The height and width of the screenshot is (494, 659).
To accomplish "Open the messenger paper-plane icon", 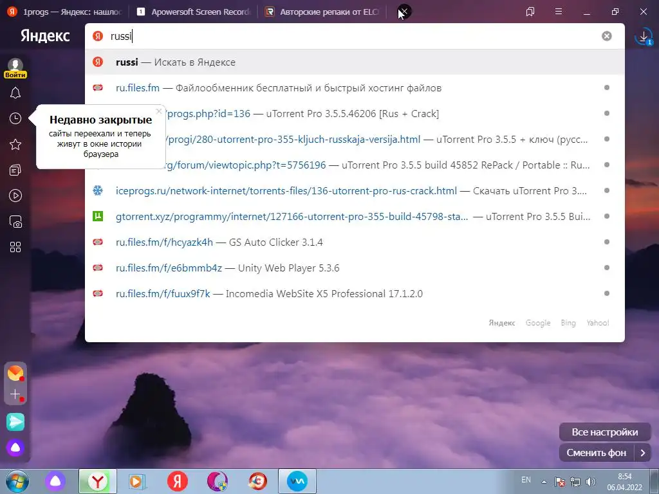I will tap(15, 422).
